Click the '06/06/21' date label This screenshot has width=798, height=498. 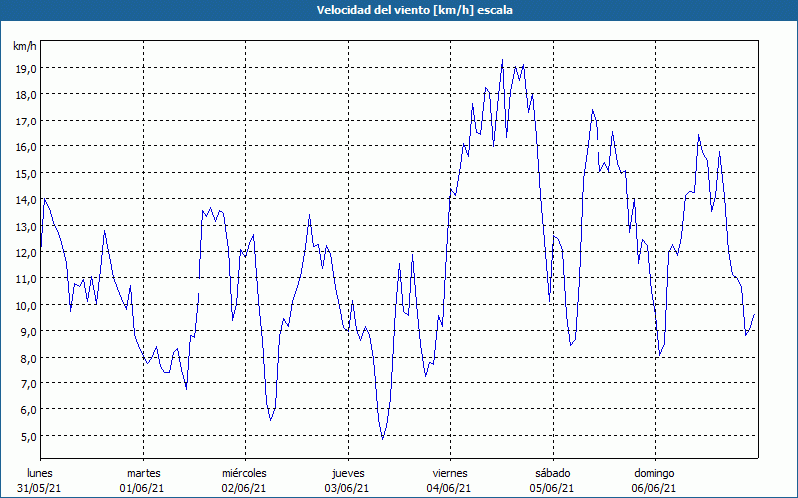pyautogui.click(x=654, y=488)
